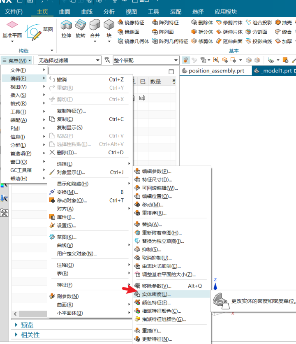
Task: Expand the 相关性 section
Action: (x=16, y=335)
